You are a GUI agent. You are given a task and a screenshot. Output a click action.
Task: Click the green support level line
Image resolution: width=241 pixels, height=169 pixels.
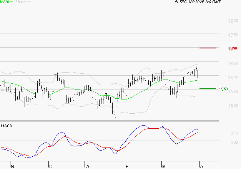[x=208, y=89]
